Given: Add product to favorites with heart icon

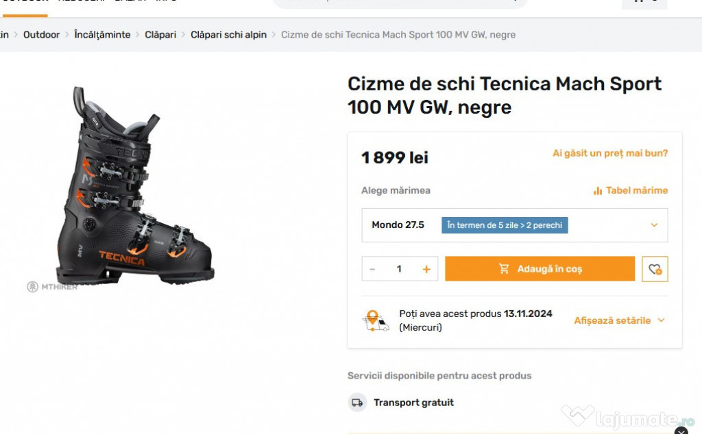Looking at the screenshot, I should pos(655,269).
